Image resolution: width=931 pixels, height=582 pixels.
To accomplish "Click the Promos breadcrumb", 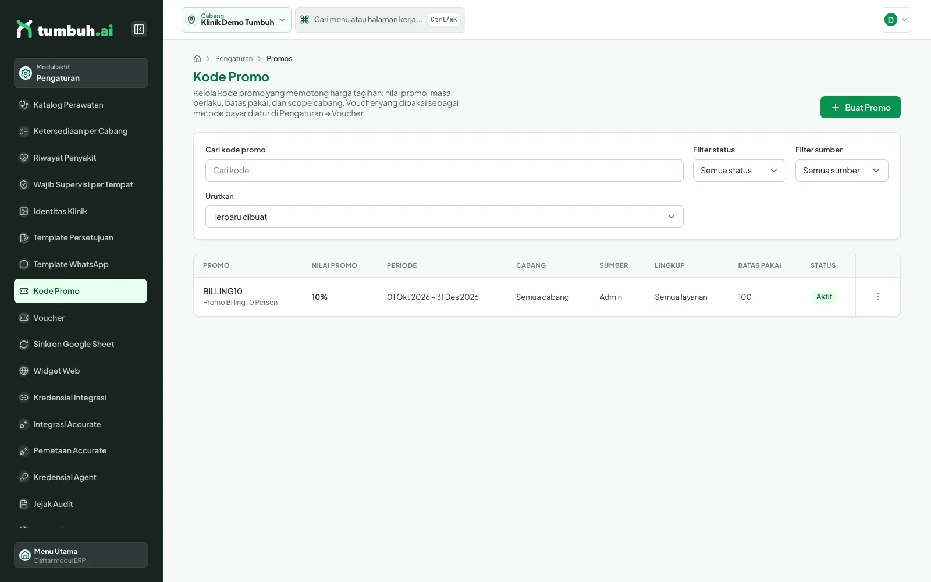I will [x=279, y=59].
